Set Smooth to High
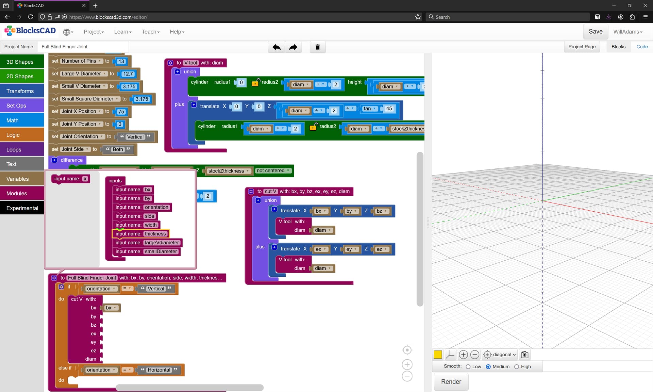The width and height of the screenshot is (653, 392). (x=517, y=367)
